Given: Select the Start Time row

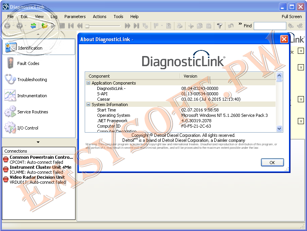Looking at the screenshot, I should point(181,110).
